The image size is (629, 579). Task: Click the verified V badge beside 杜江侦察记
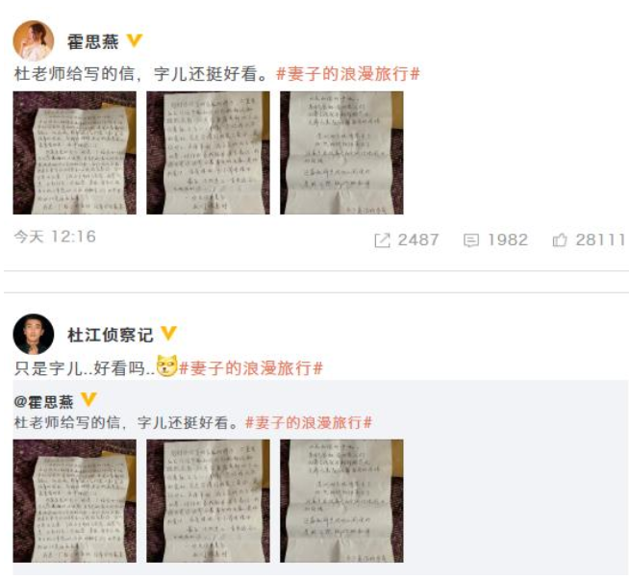168,334
